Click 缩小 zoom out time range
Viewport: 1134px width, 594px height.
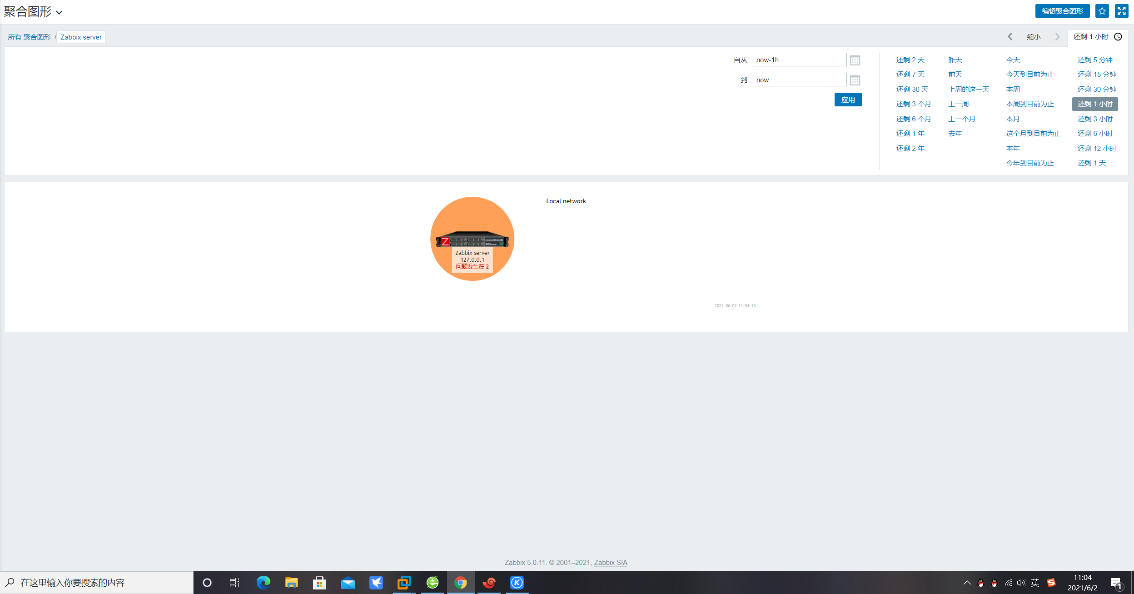[1033, 37]
